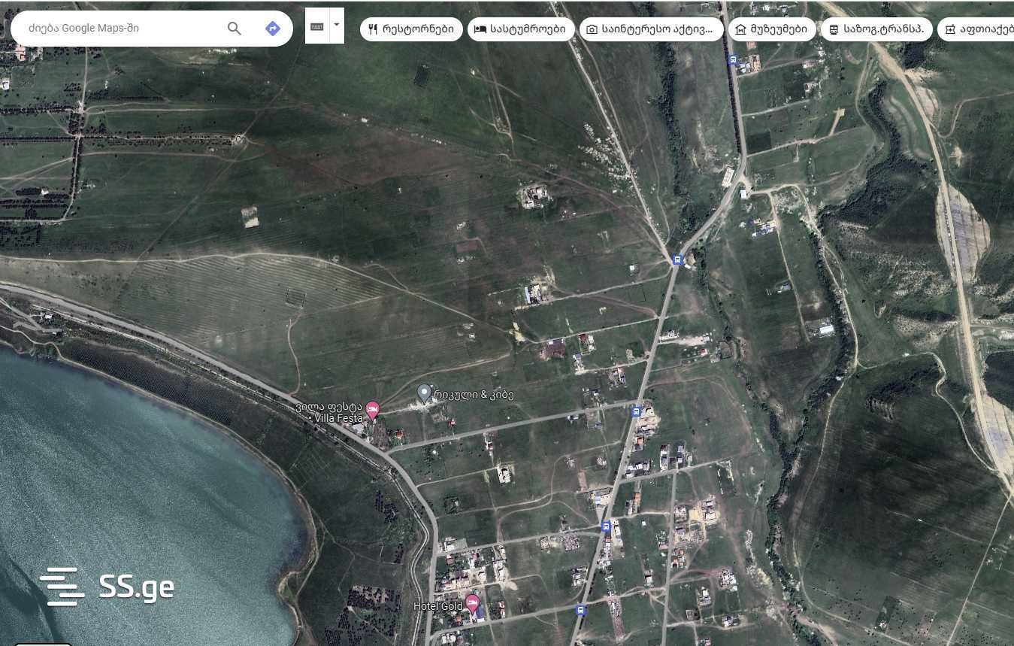Open the საინტერესო აქტივ... category chip
Viewport: 1014px width, 646px height.
coord(651,29)
